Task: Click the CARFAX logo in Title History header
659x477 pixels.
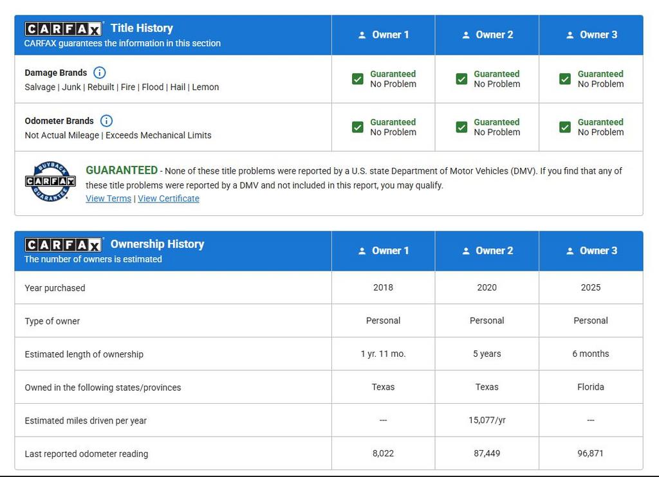Action: tap(63, 28)
